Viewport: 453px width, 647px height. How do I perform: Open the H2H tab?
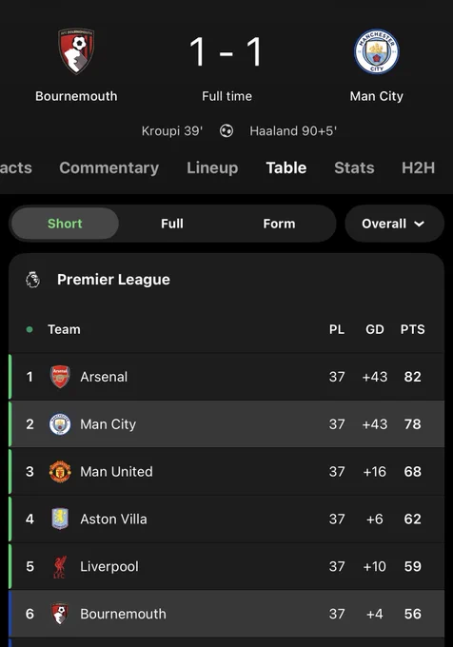coord(418,167)
